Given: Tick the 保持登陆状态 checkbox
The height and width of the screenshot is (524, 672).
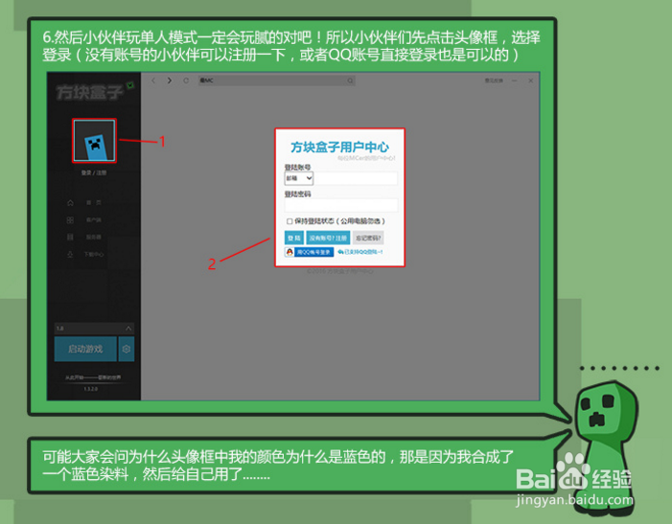Looking at the screenshot, I should pos(290,221).
